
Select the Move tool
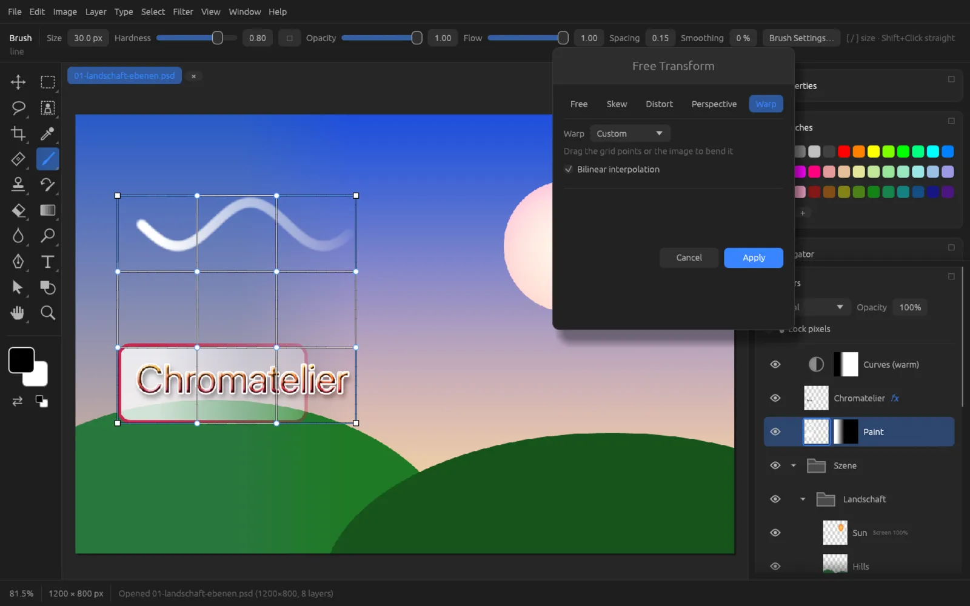tap(18, 82)
